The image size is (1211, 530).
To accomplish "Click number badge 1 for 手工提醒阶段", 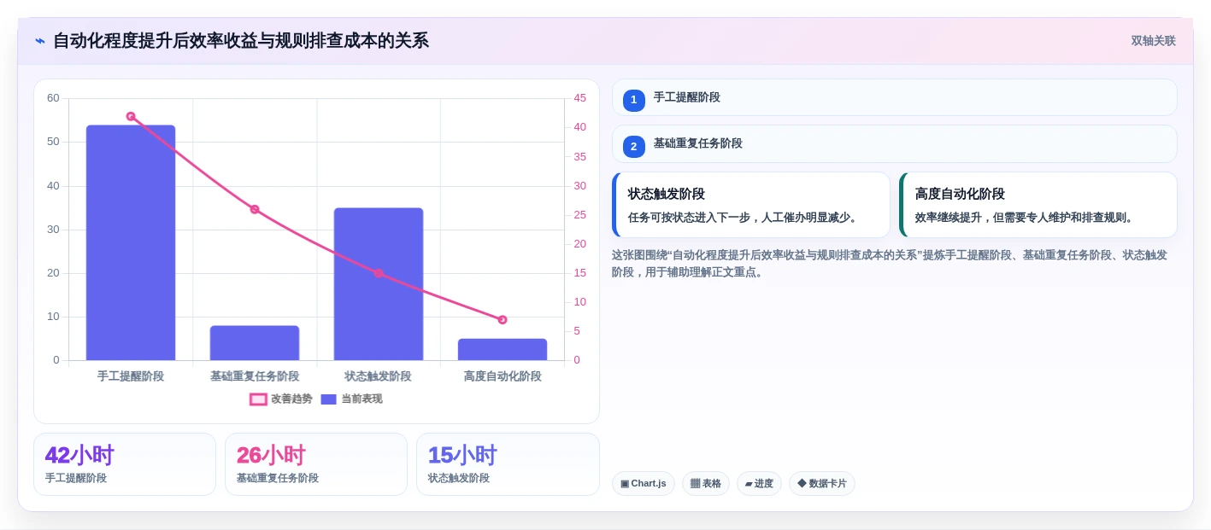I will 634,101.
